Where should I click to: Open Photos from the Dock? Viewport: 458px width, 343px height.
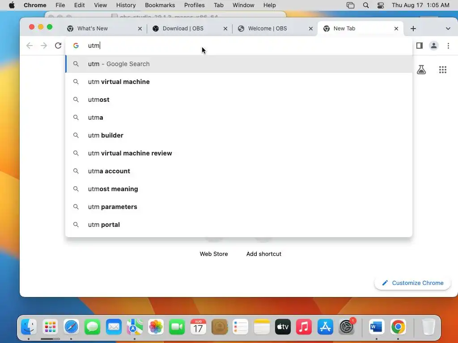pos(156,326)
